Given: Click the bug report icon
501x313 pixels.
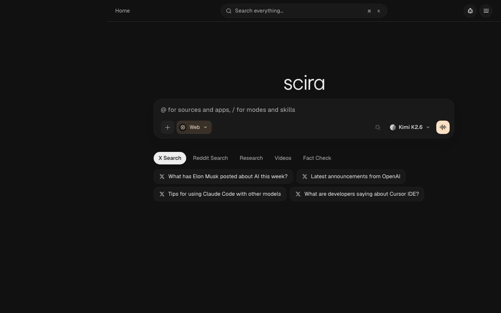Looking at the screenshot, I should (x=470, y=11).
